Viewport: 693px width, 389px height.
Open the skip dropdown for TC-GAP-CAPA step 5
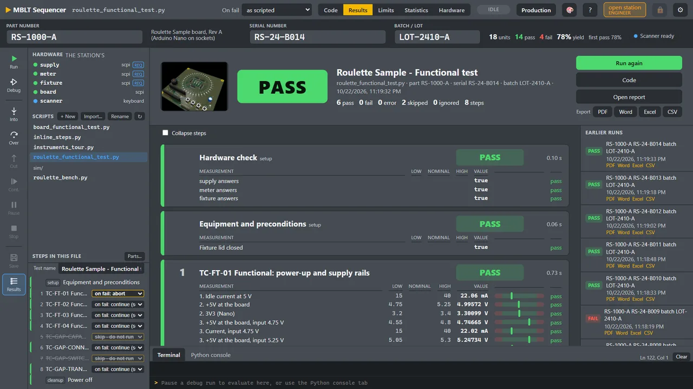point(117,337)
